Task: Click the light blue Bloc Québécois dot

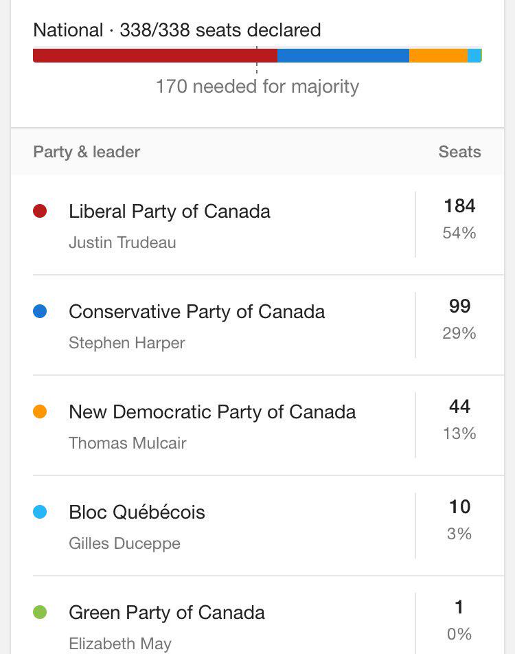Action: pos(40,512)
